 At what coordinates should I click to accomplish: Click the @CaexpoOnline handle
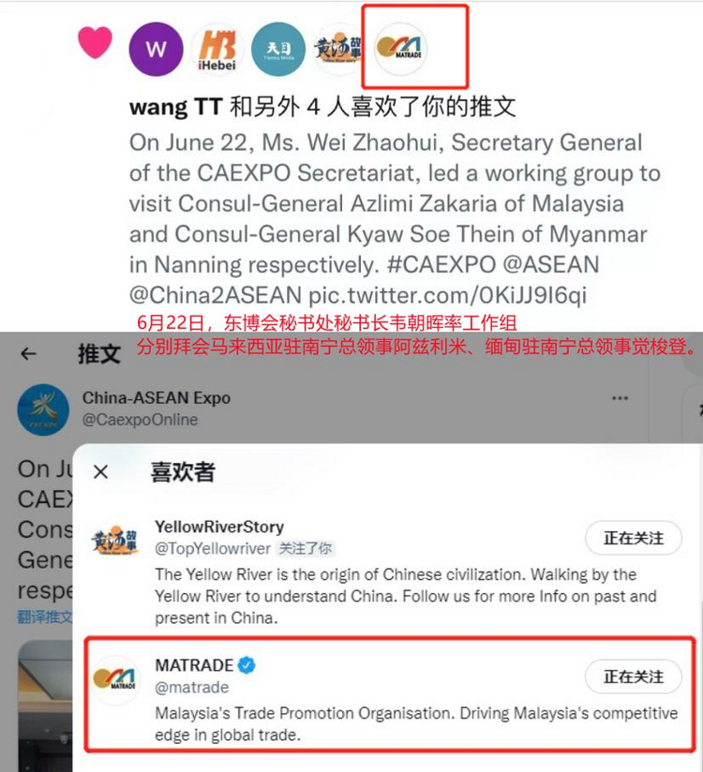tap(140, 420)
